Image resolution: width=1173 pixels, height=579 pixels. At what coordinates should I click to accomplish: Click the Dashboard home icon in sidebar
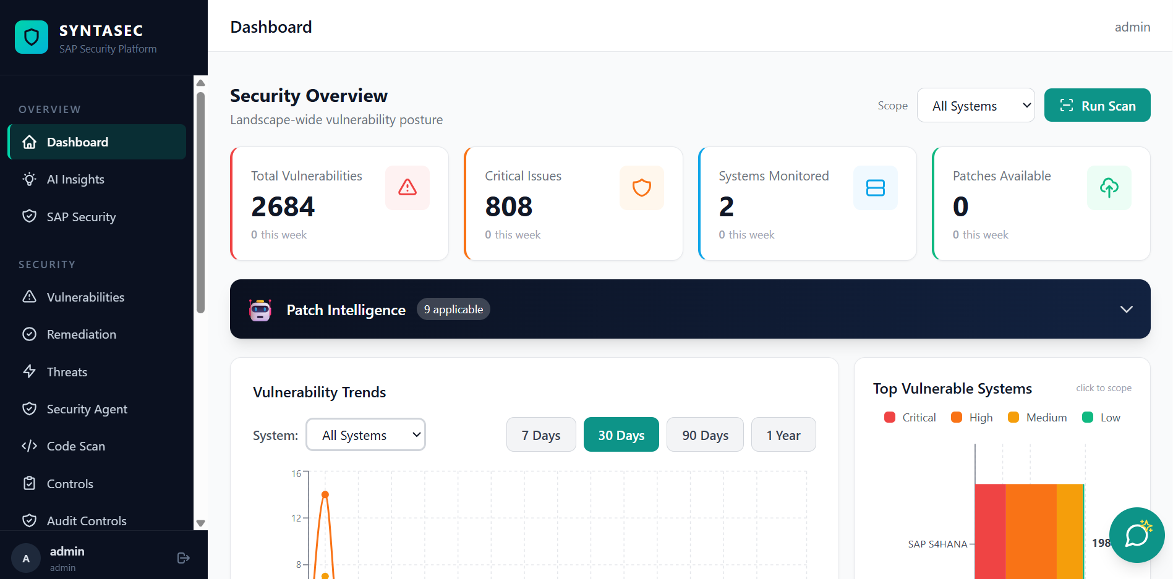pos(29,142)
